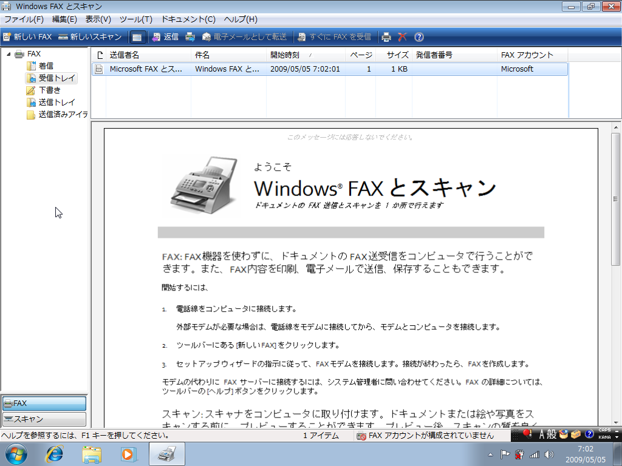Sort by FAX アカウント column header

(532, 55)
